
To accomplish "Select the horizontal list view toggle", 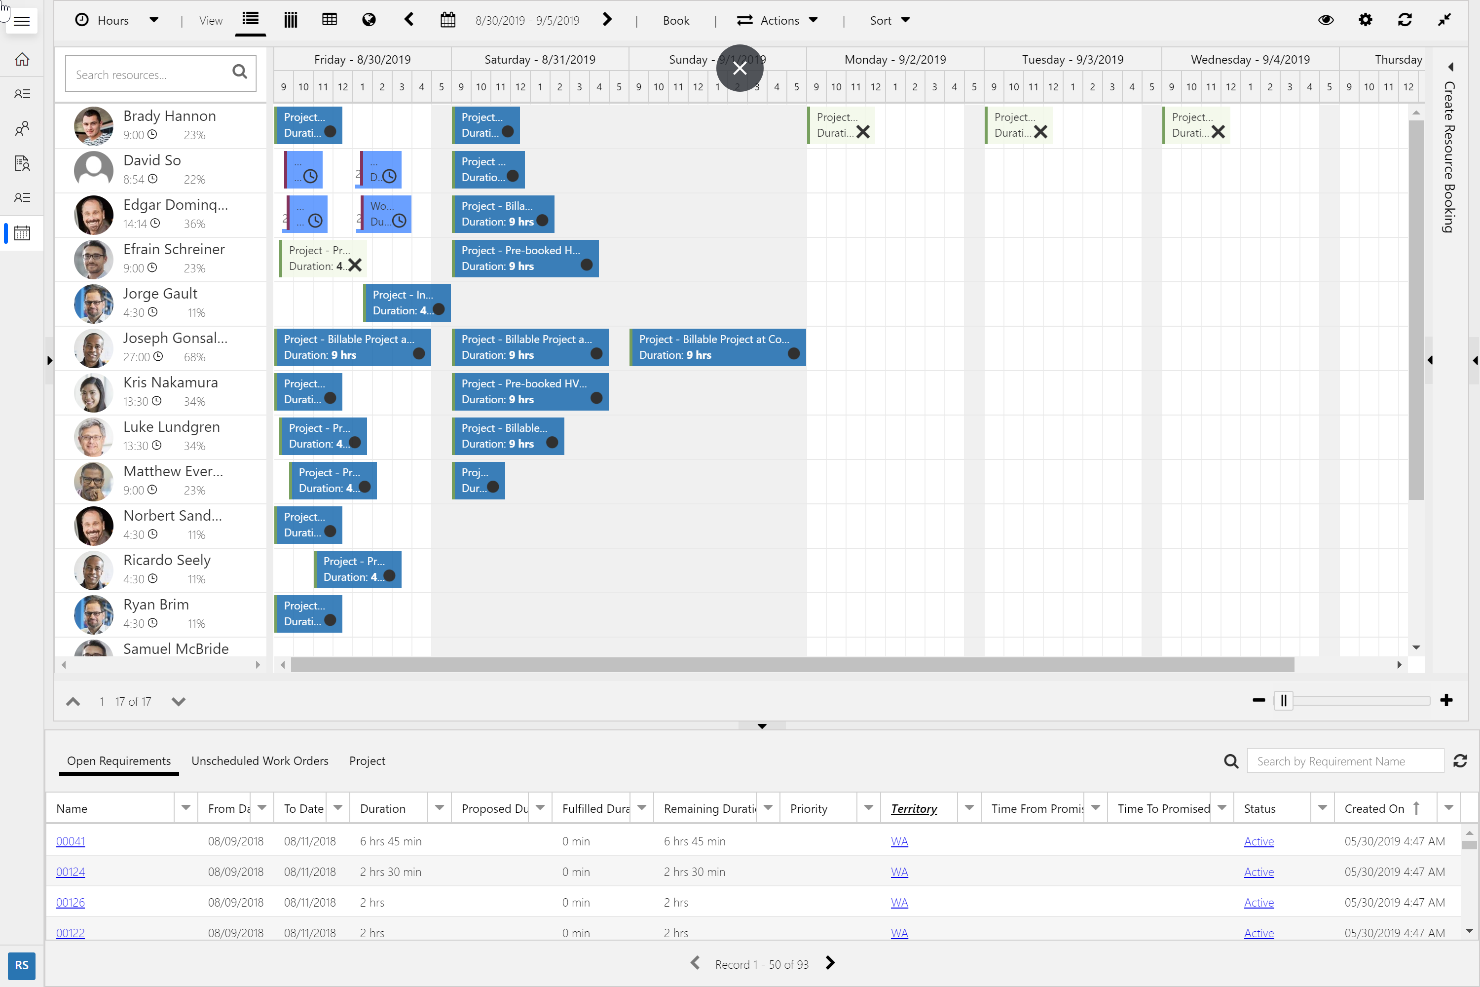I will [x=251, y=19].
